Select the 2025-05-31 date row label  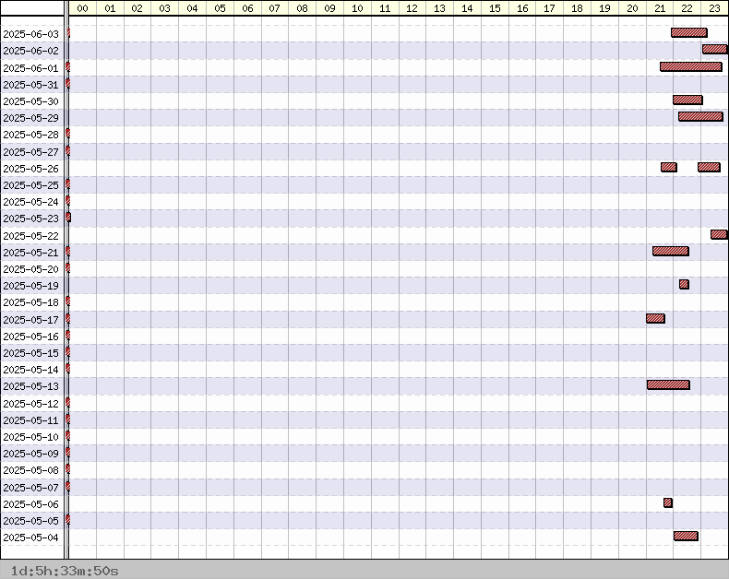(31, 85)
